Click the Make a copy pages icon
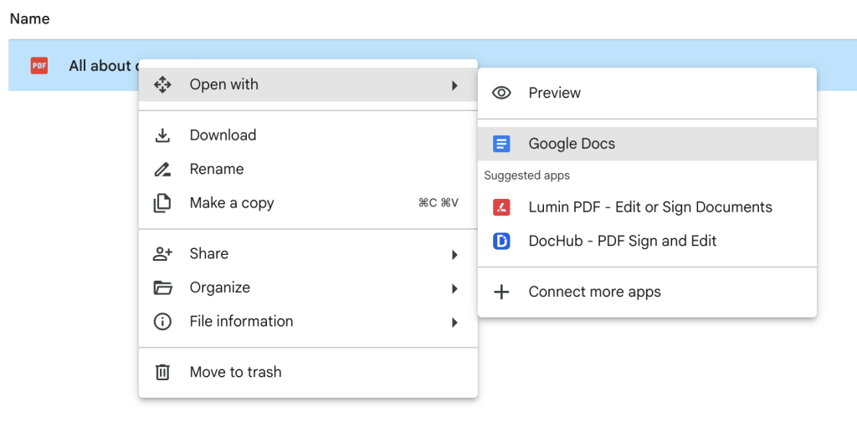 click(x=162, y=203)
